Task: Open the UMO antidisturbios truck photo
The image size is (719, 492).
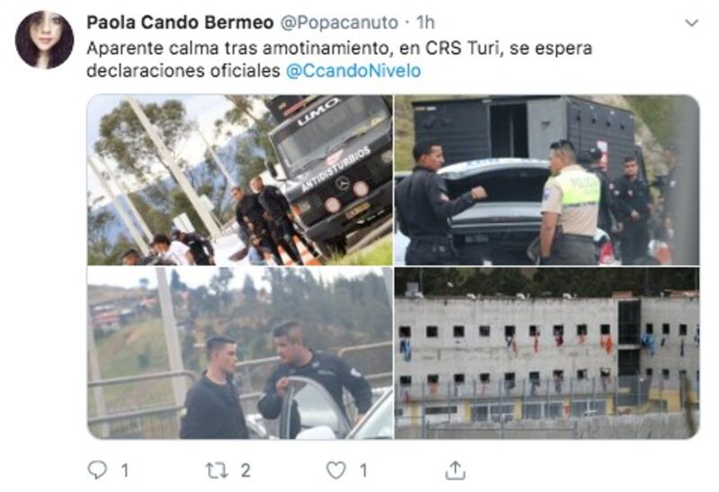Action: click(x=240, y=180)
